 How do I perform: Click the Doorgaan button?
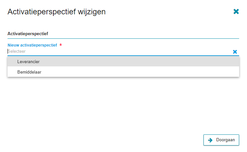tap(221, 140)
